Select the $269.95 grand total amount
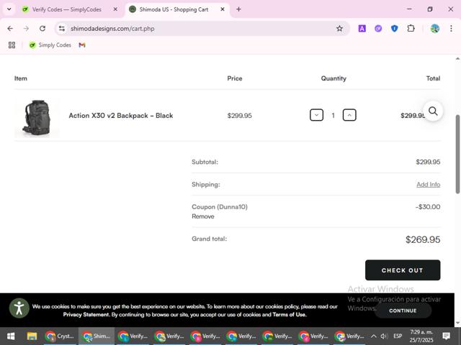461x345 pixels. [423, 239]
